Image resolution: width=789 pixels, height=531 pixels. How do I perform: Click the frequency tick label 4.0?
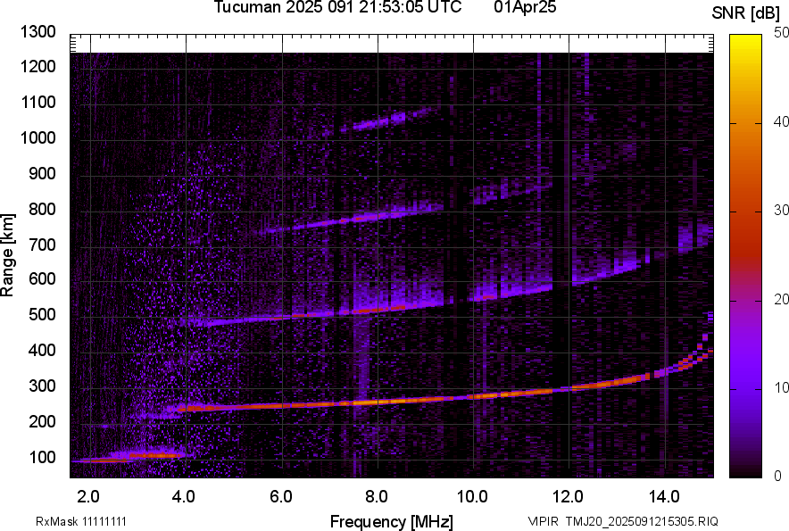click(184, 497)
